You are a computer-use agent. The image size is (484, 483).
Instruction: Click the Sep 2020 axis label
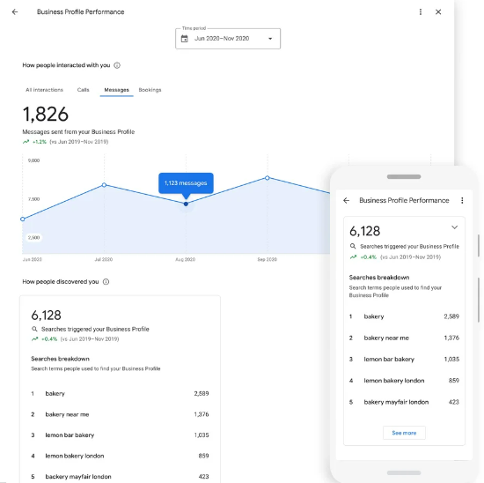(267, 259)
